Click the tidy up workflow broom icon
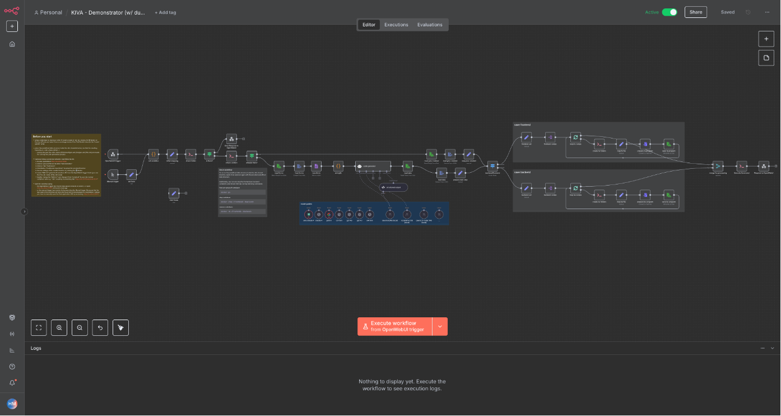Viewport: 781px width, 416px height. tap(120, 327)
